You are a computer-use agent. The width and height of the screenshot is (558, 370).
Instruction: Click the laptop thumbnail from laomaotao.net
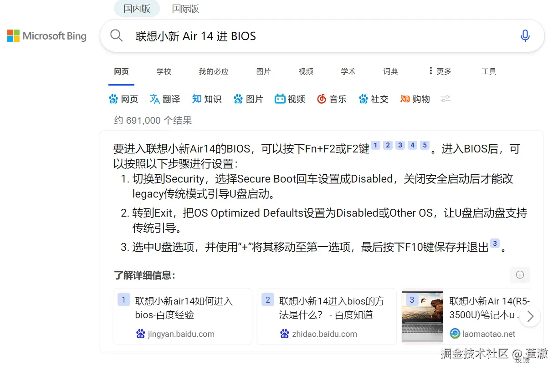422,316
